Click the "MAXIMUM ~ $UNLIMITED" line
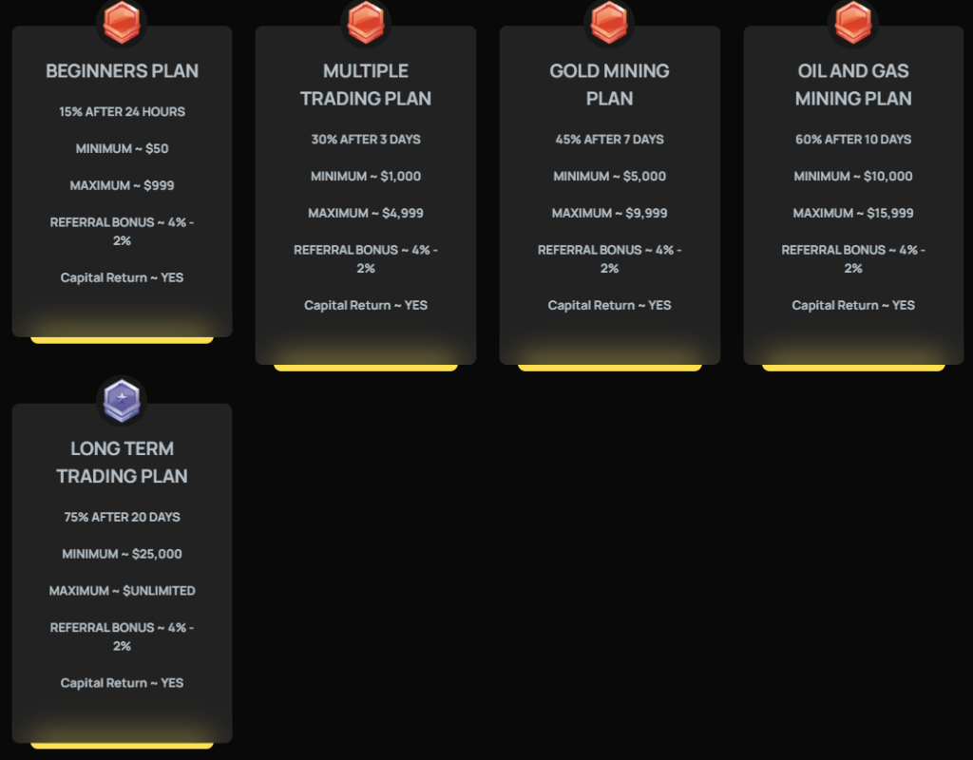 [122, 591]
